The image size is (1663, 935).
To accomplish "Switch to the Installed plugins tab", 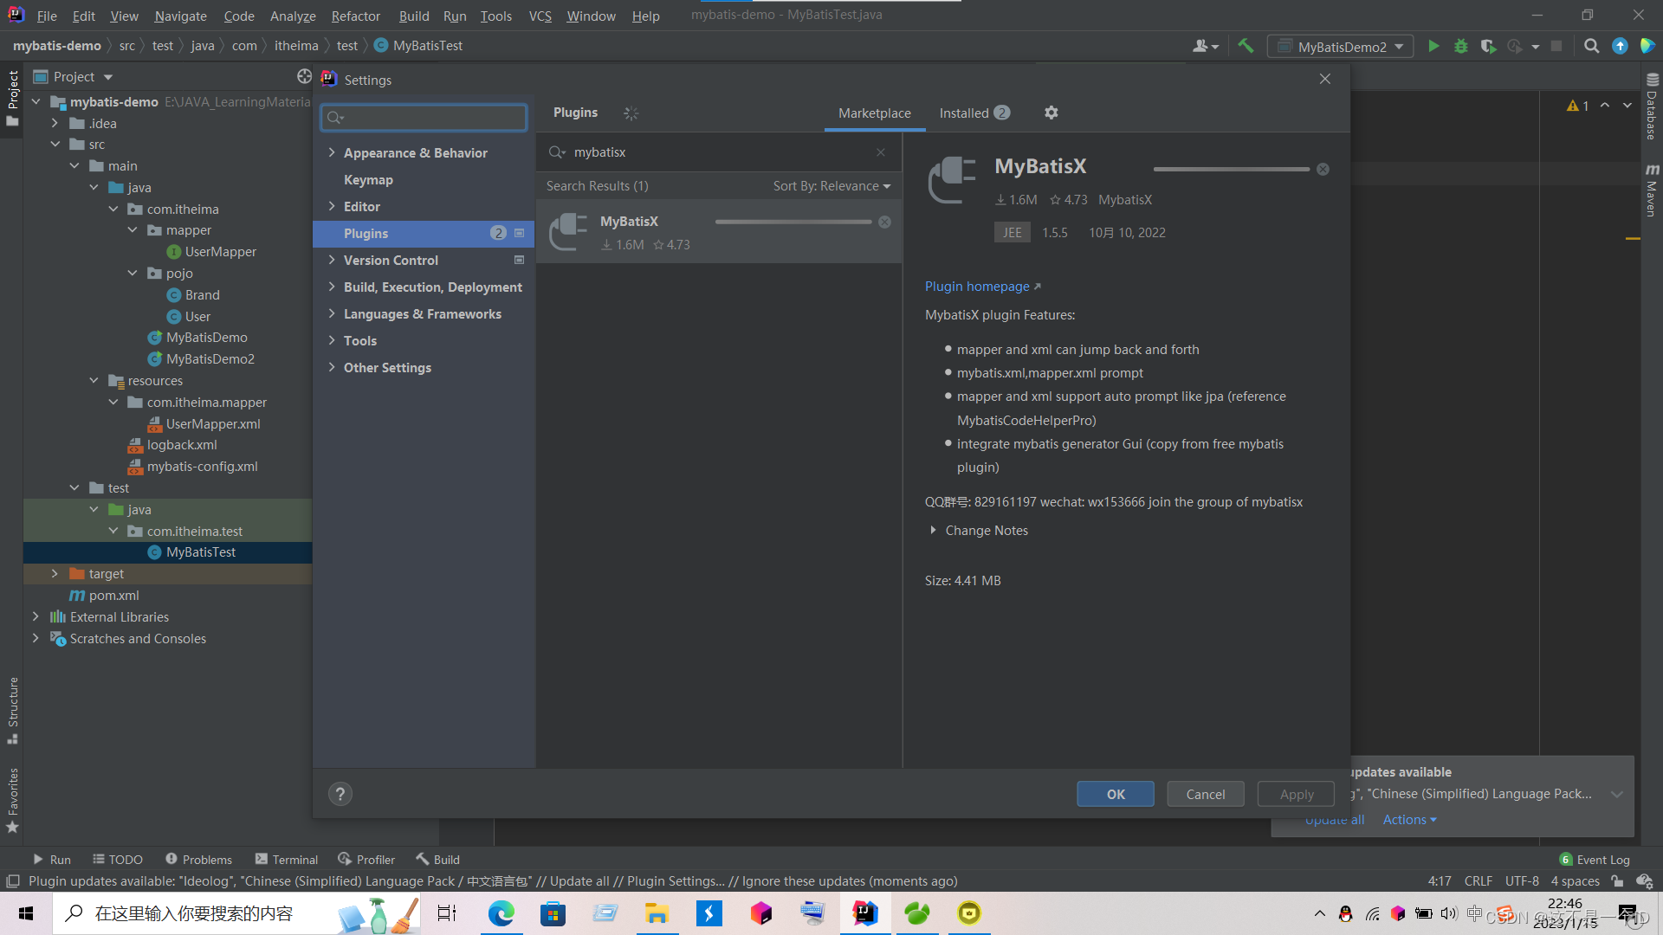I will [974, 113].
